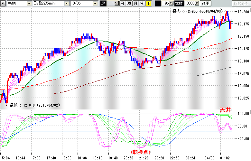This screenshot has width=251, height=161.
Task: Focus the tick count field showing 96
Action: tap(165, 4)
